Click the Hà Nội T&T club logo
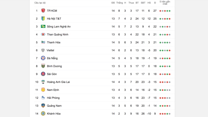 [43, 19]
